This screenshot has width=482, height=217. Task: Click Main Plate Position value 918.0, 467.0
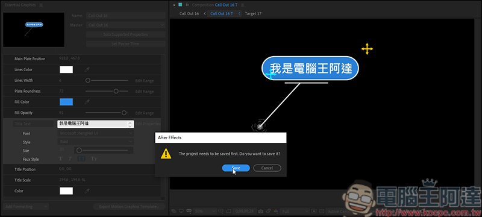pos(69,58)
